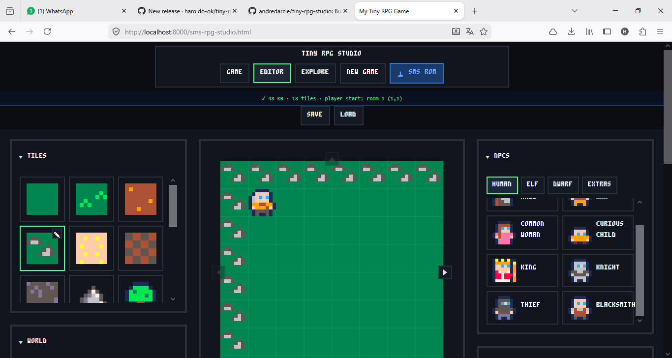Screen dimensions: 672x358
Task: Switch to the Explore tab
Action: tap(315, 73)
